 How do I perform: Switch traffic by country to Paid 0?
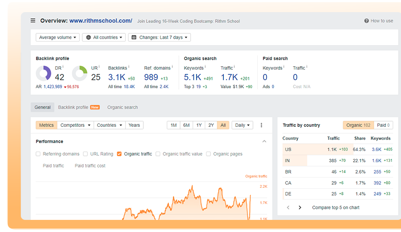click(x=383, y=125)
